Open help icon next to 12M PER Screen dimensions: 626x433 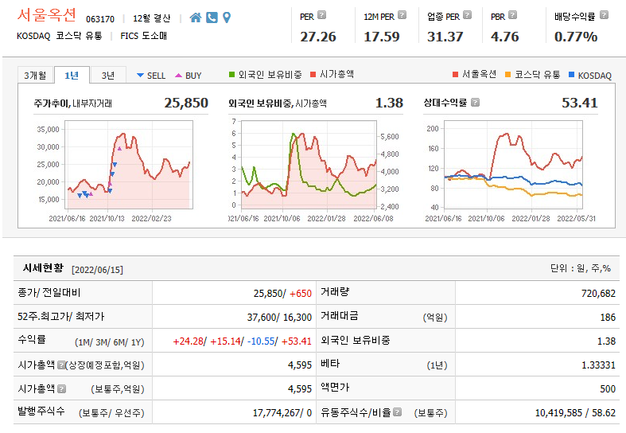402,15
